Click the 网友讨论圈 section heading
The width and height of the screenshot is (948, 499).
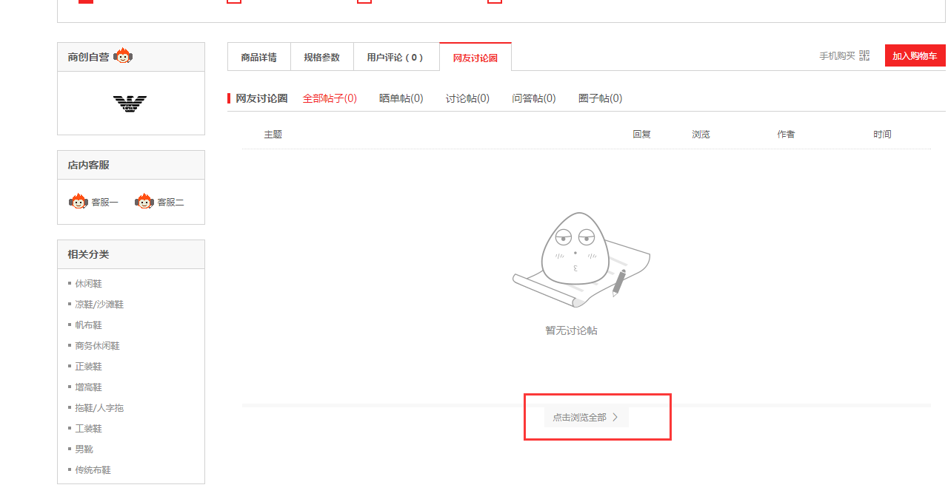coord(261,98)
